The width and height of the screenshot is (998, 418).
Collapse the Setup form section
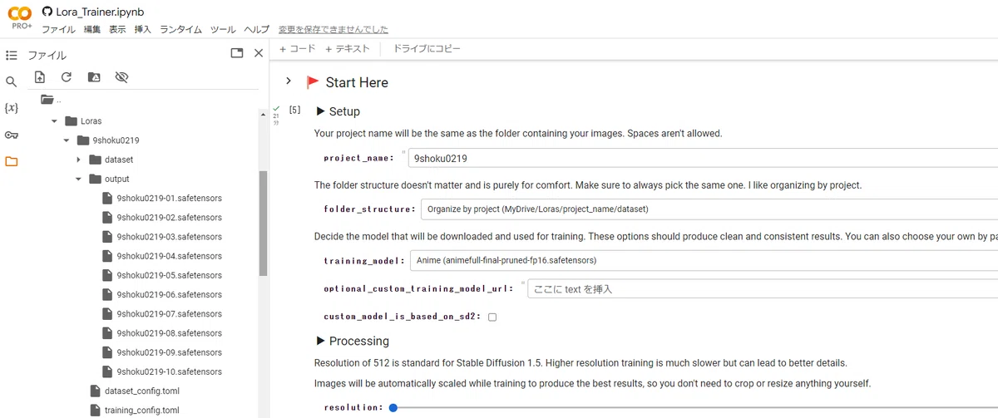[x=320, y=111]
